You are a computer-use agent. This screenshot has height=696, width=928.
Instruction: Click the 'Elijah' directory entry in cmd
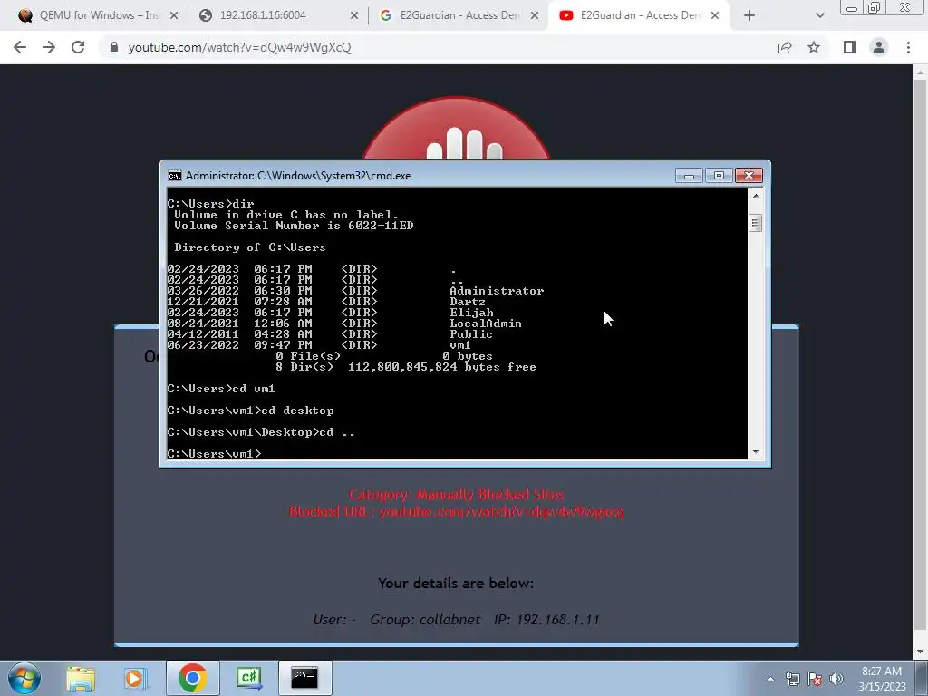[471, 313]
